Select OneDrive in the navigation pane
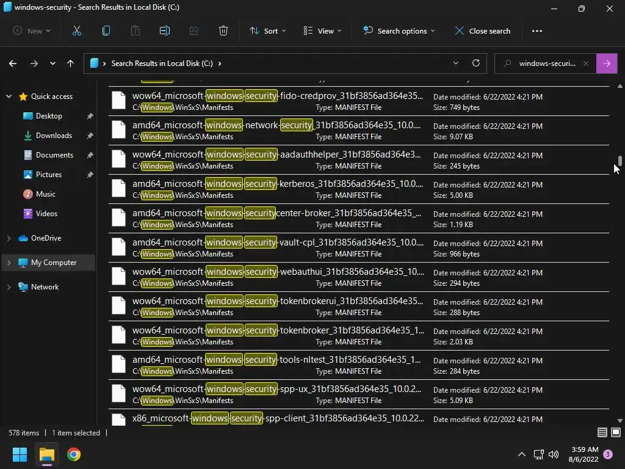Viewport: 625px width, 469px height. point(46,238)
